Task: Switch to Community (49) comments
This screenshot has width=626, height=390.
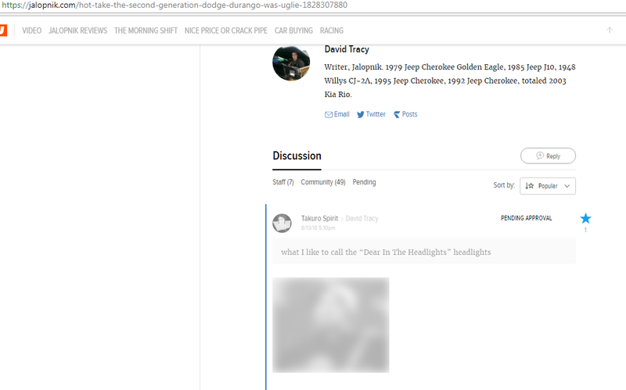Action: pyautogui.click(x=323, y=182)
